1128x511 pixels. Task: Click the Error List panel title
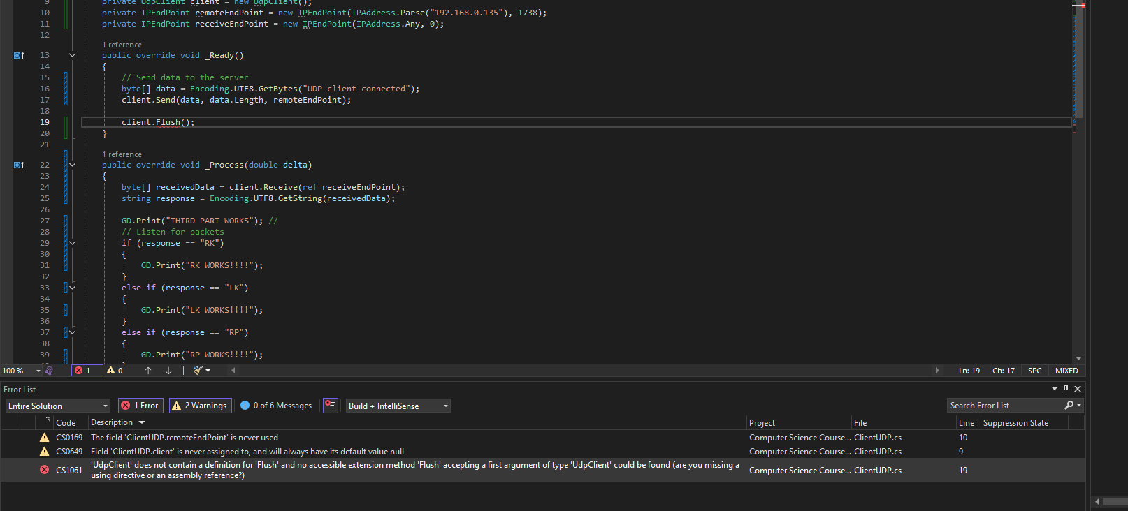20,390
